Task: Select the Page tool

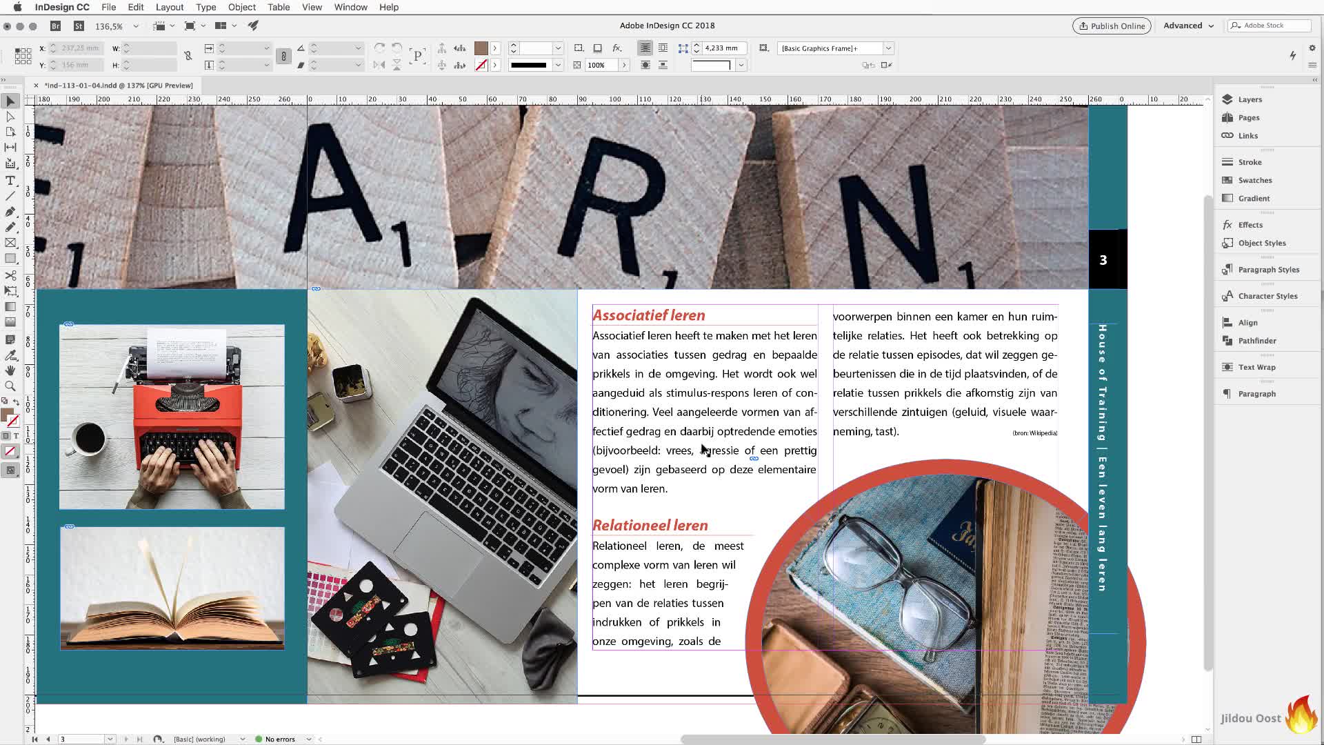Action: pyautogui.click(x=10, y=132)
